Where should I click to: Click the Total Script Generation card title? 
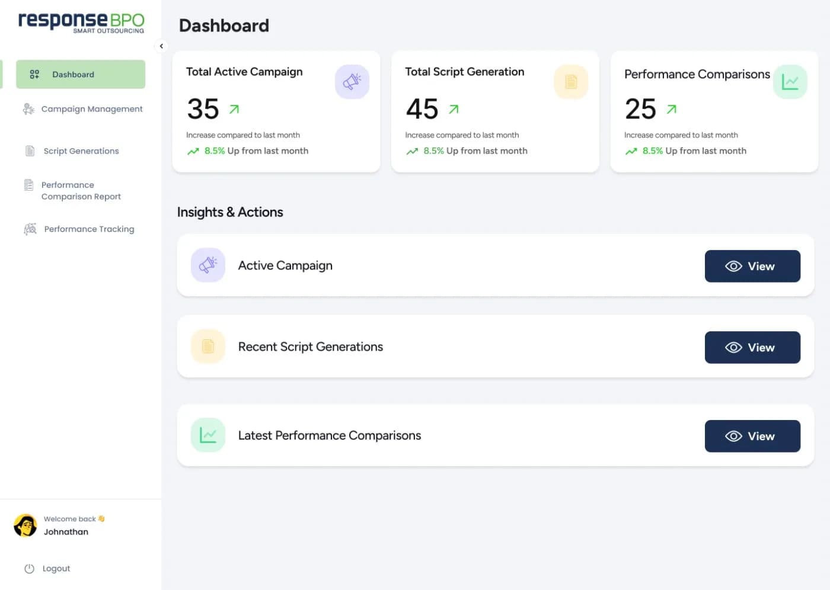465,72
